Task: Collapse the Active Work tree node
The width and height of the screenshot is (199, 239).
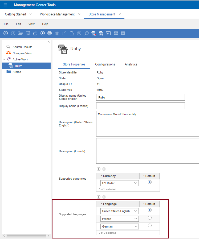Action: (x=4, y=59)
